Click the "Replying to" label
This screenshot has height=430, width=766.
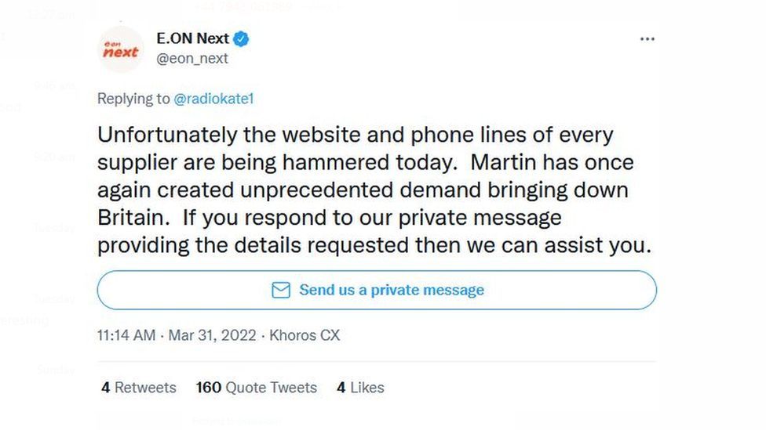[x=133, y=99]
